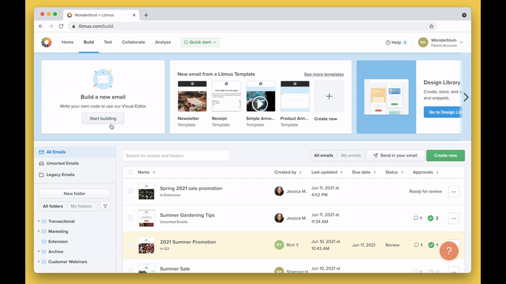Click the browser address bar
Image resolution: width=506 pixels, height=284 pixels.
252,26
